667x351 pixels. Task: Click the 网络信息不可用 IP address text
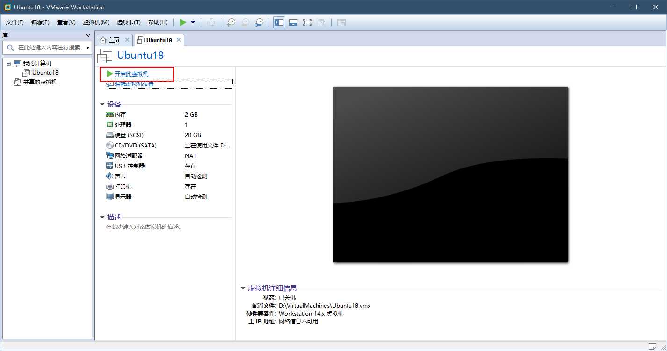[298, 322]
